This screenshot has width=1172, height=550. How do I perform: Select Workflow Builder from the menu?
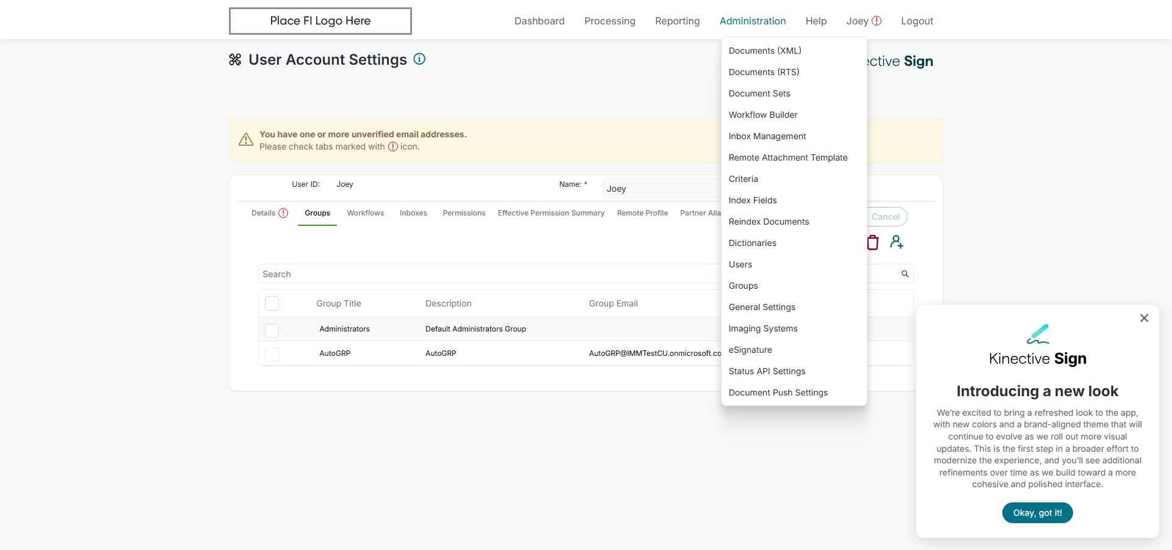[x=762, y=115]
